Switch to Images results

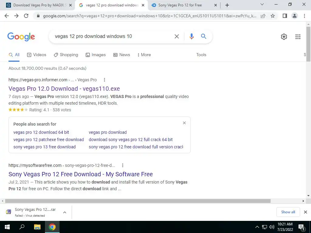[x=96, y=55]
